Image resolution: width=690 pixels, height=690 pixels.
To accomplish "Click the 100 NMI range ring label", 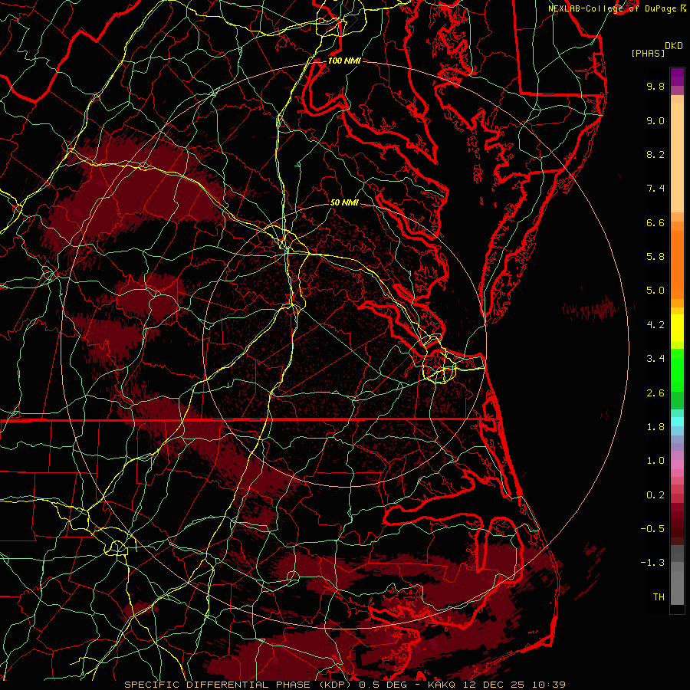I will pyautogui.click(x=344, y=61).
